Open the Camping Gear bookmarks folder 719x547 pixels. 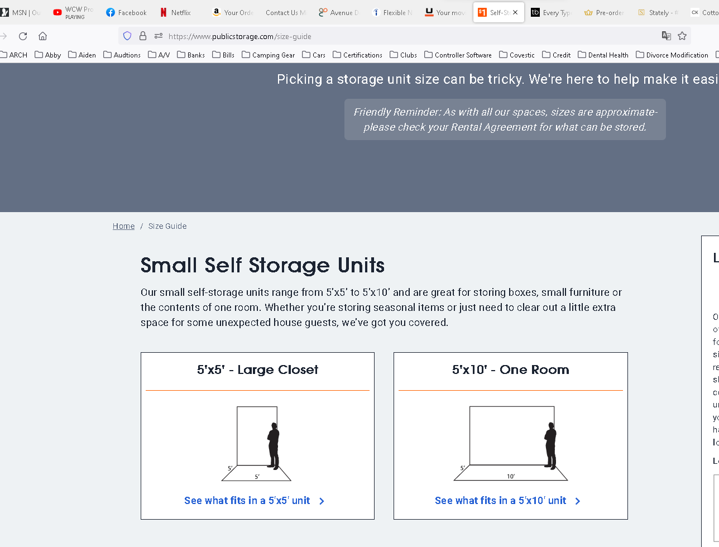(269, 55)
